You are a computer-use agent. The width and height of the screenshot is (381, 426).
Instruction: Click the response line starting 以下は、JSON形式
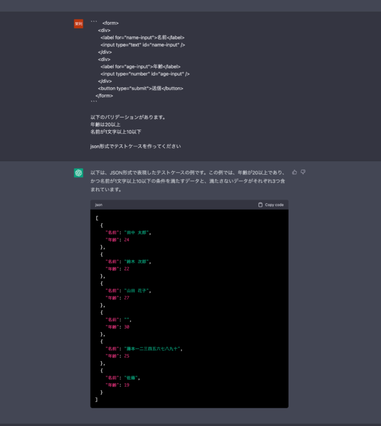[188, 172]
